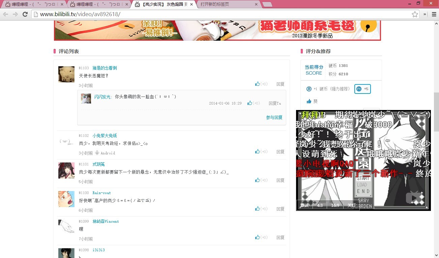Open 参与回复 to join the reply thread
This screenshot has width=439, height=258.
click(x=274, y=117)
